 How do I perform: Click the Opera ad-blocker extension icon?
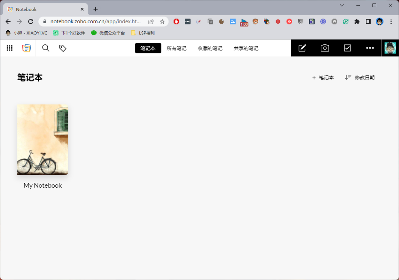pos(176,21)
